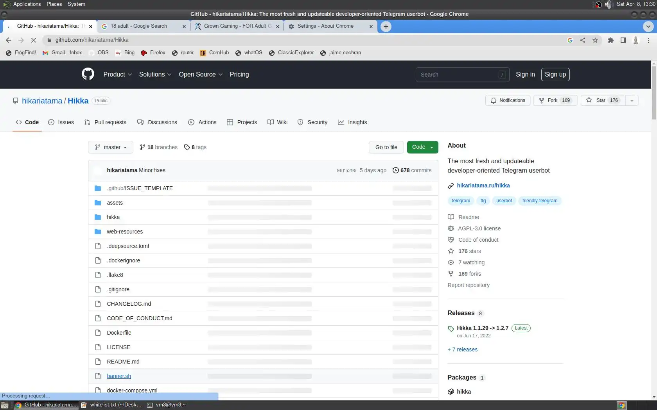Click the GitHub Octocat logo
657x410 pixels.
click(x=88, y=74)
